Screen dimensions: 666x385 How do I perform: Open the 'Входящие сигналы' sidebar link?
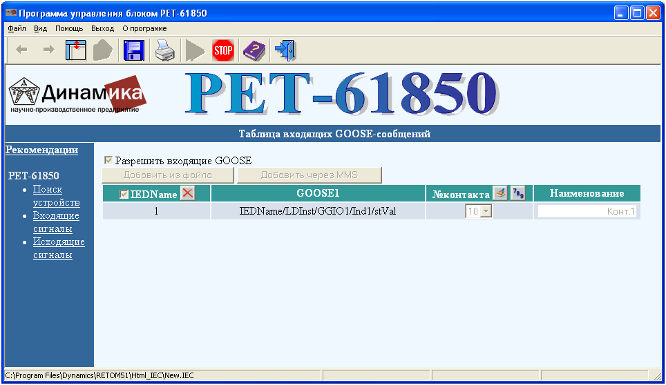57,222
